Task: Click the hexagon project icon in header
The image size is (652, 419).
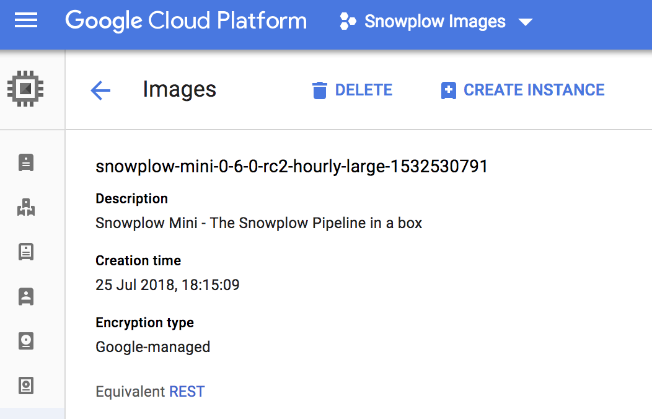Action: (348, 22)
